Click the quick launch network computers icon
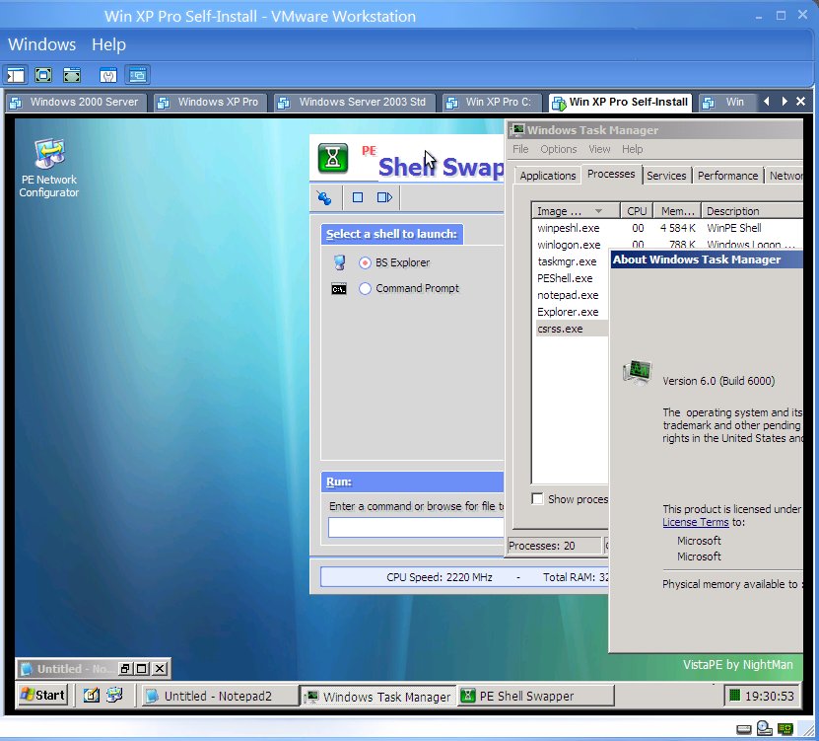 [114, 695]
